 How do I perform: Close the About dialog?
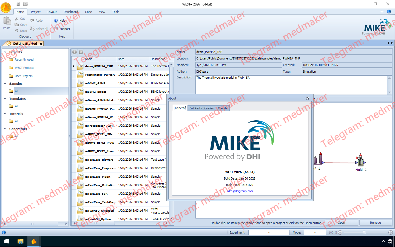308,98
